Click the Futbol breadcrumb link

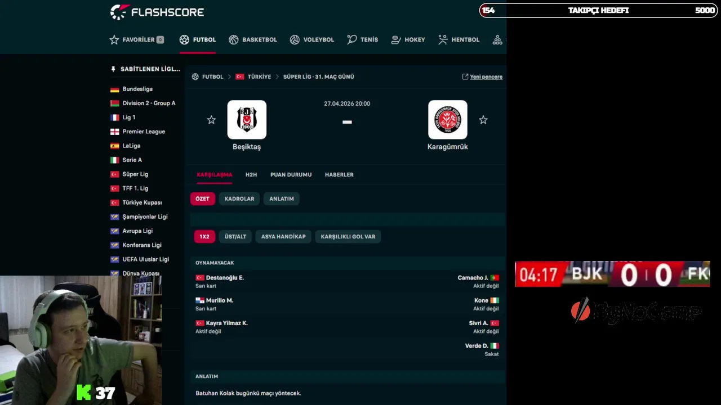click(x=213, y=76)
